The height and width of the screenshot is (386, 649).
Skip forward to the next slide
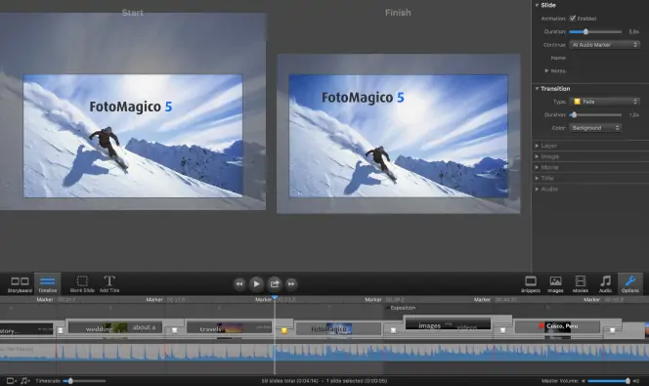(x=291, y=283)
